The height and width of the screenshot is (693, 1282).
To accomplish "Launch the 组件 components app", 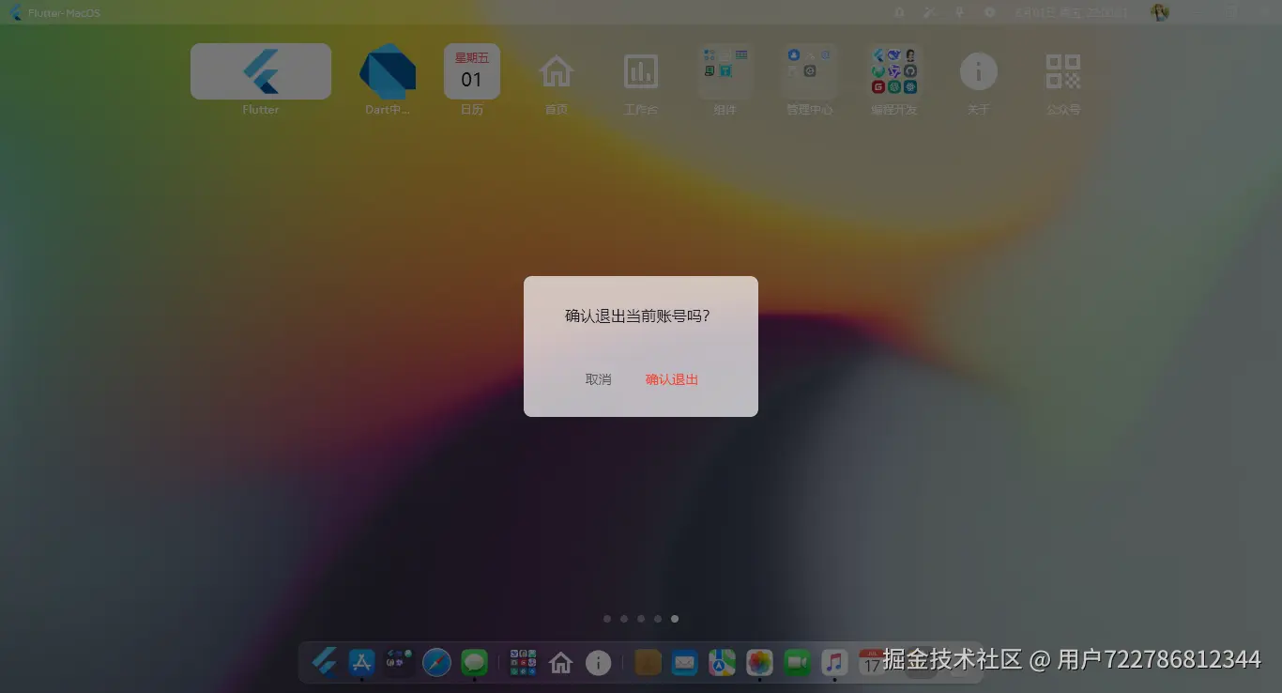I will click(725, 70).
